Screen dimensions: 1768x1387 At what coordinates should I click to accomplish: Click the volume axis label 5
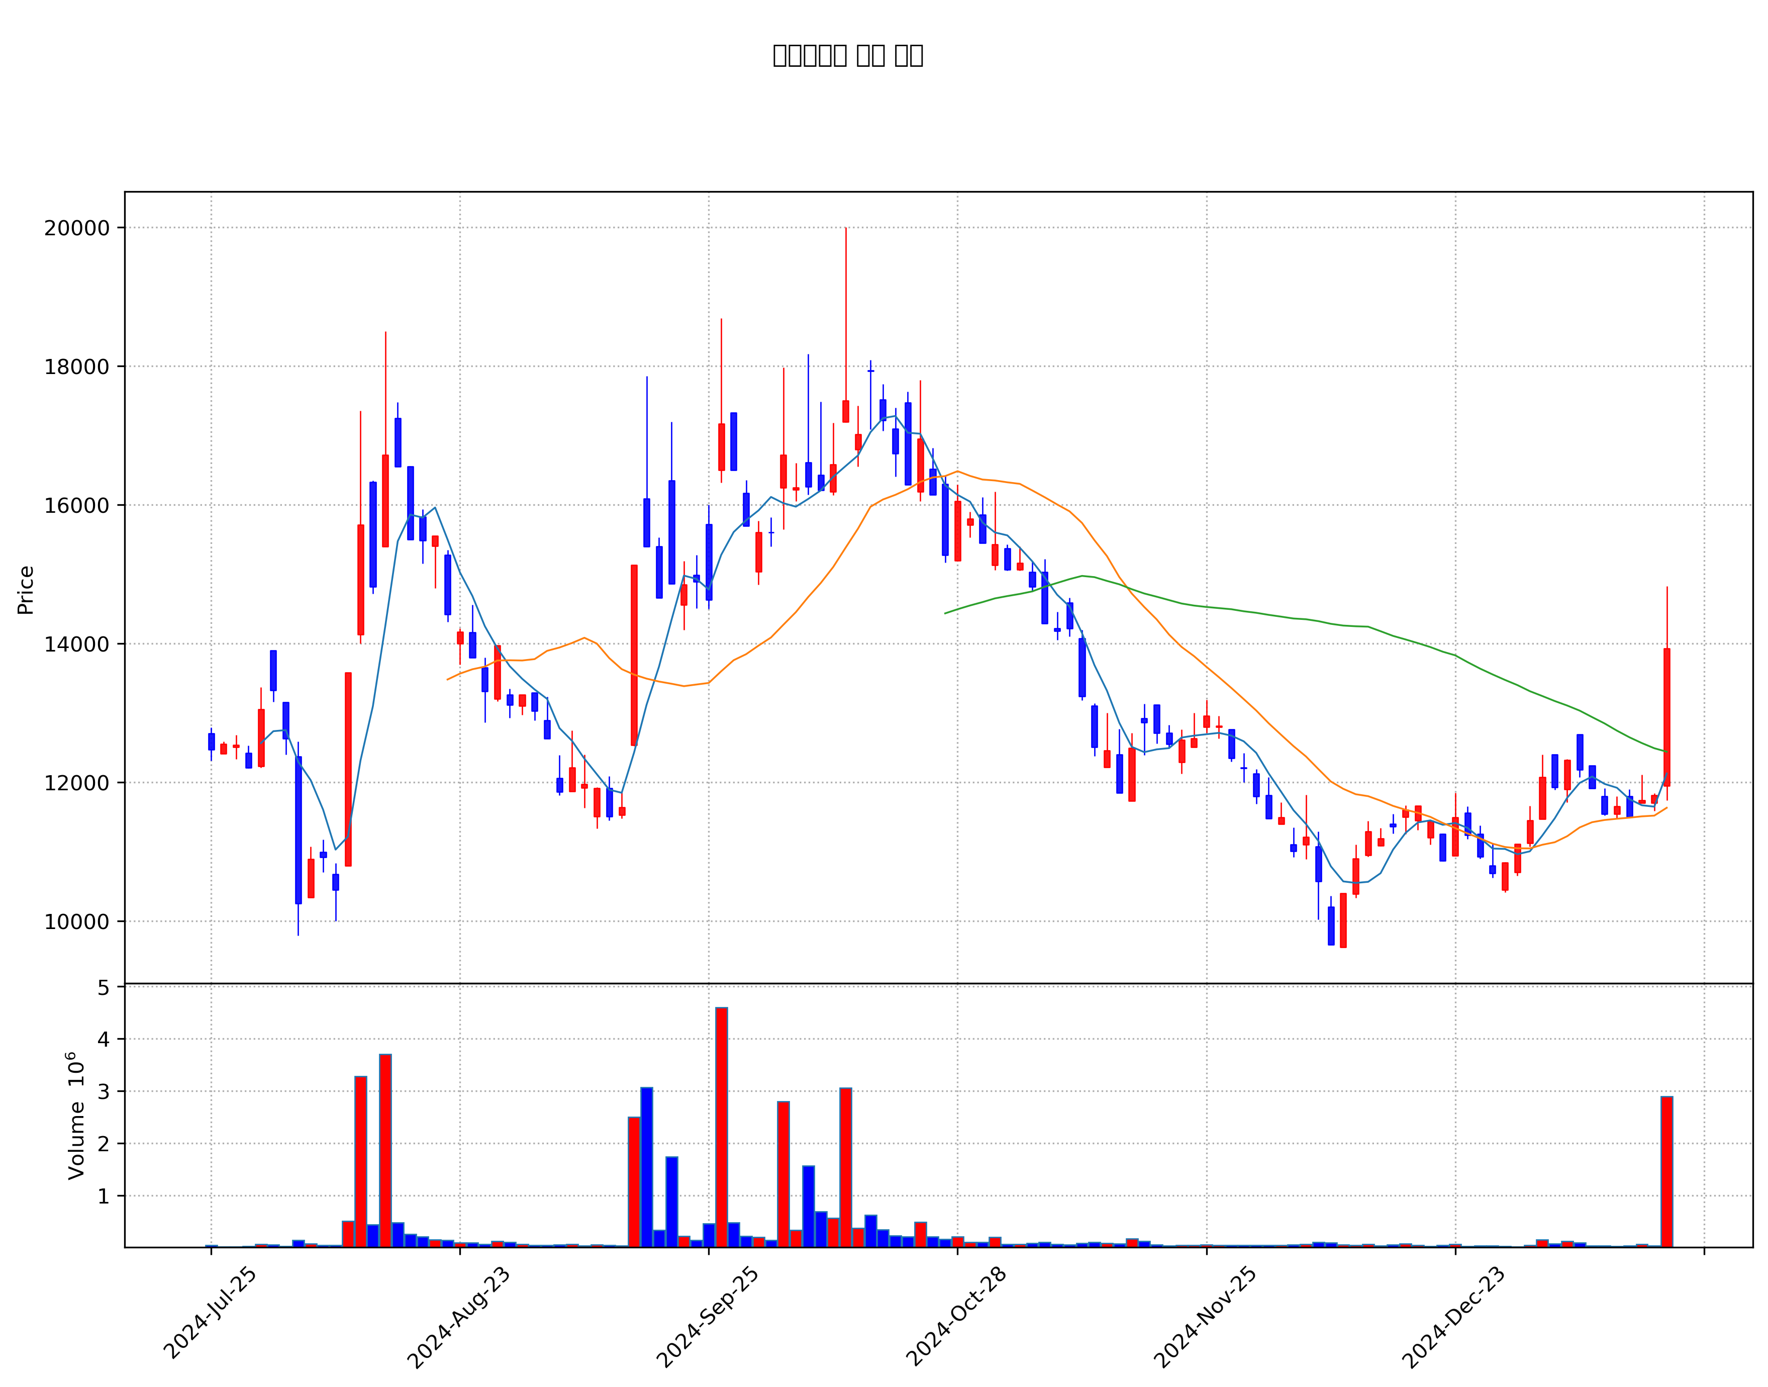(104, 988)
